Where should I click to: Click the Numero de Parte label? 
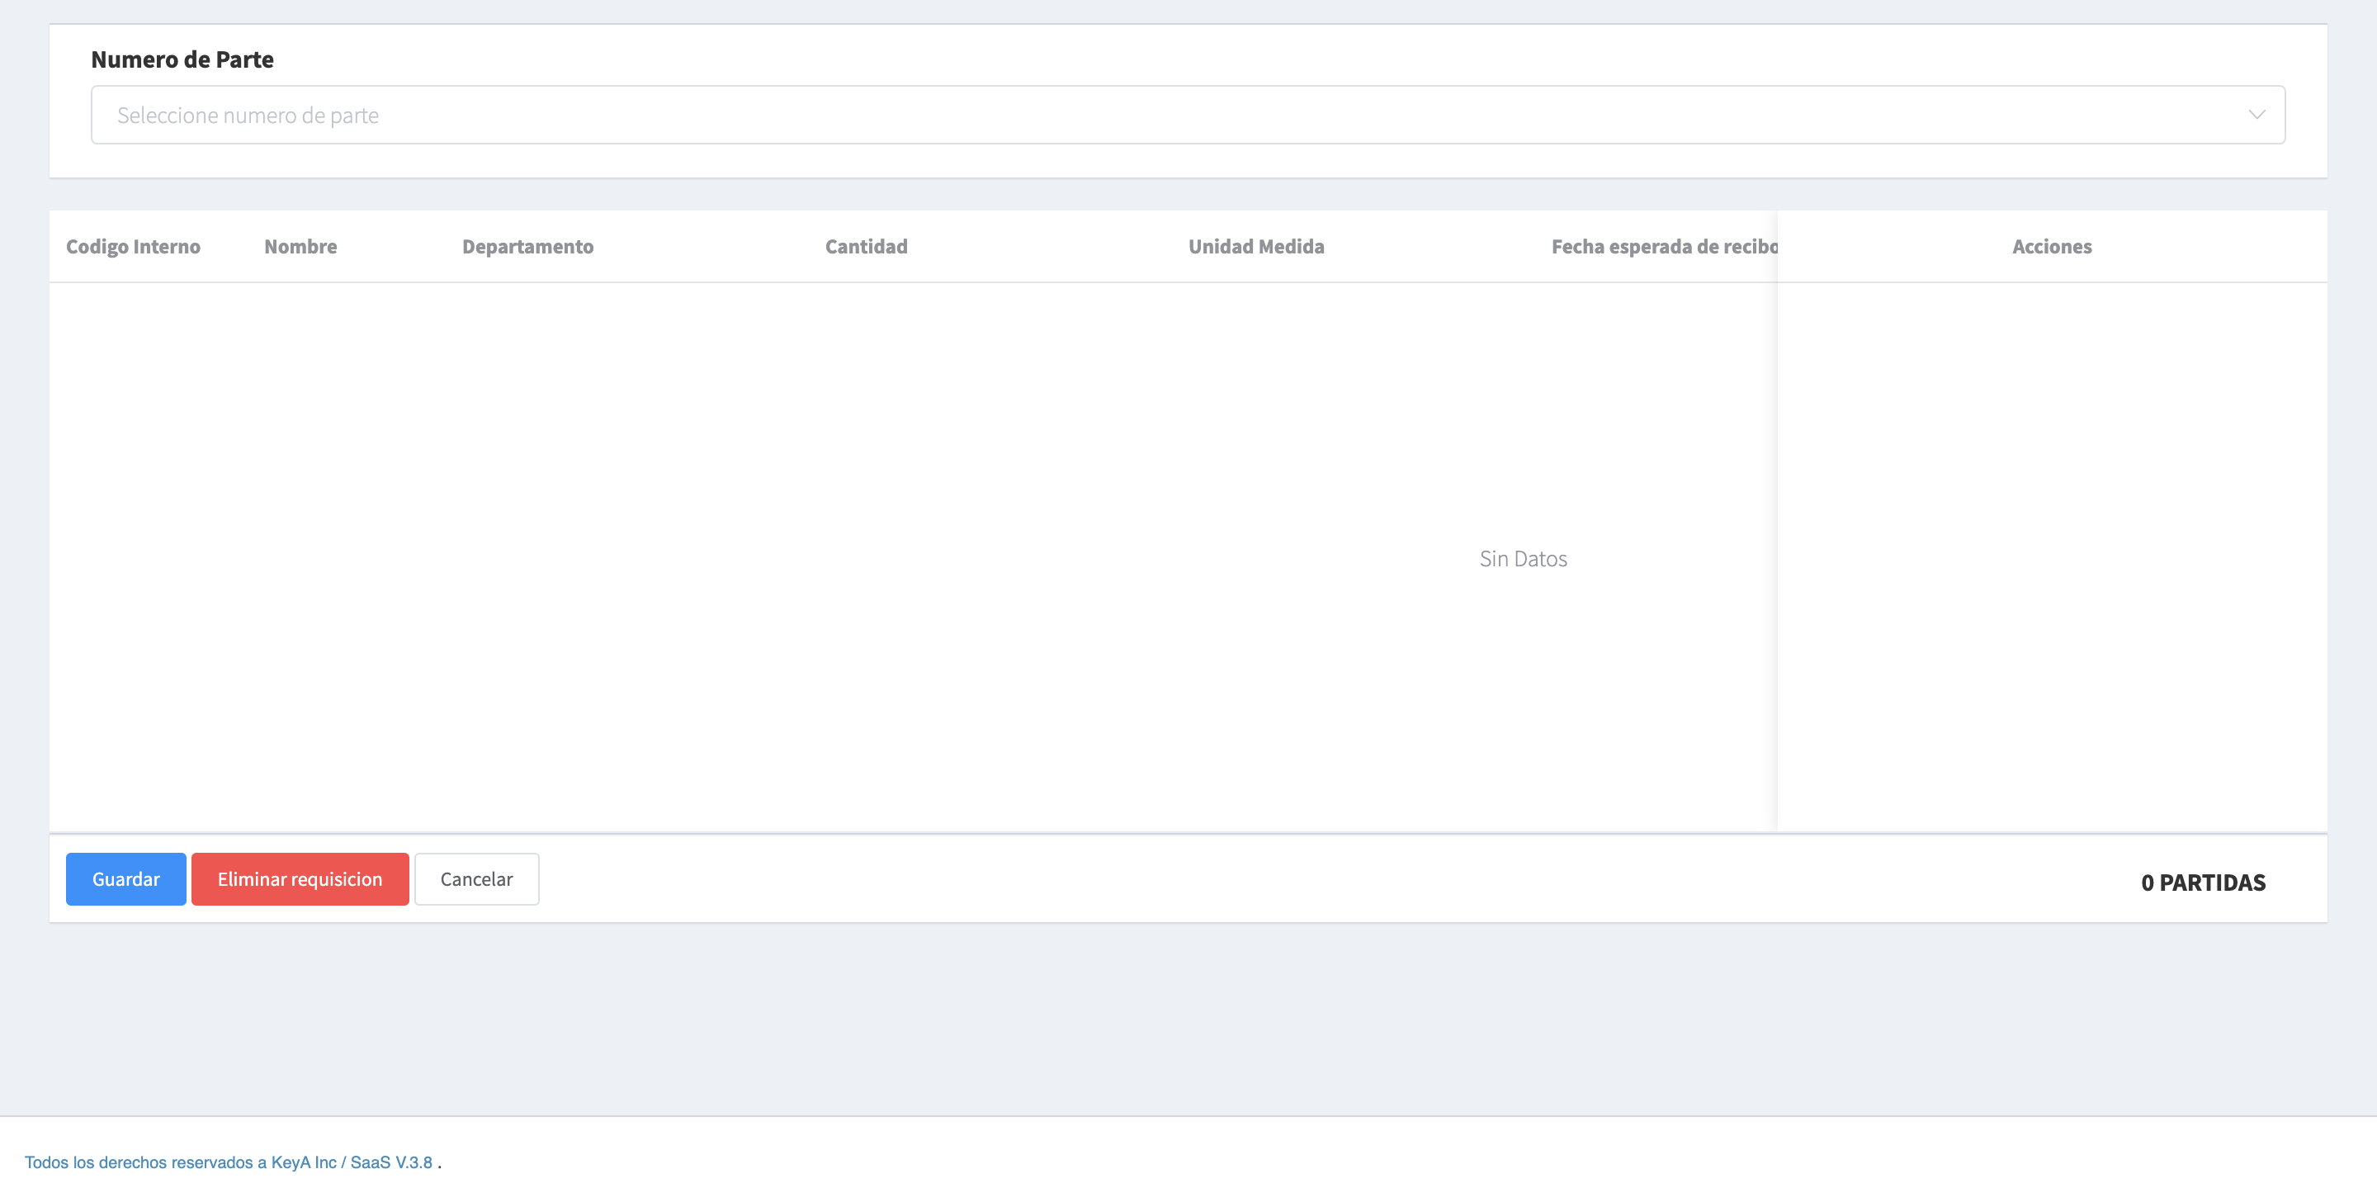pos(182,60)
